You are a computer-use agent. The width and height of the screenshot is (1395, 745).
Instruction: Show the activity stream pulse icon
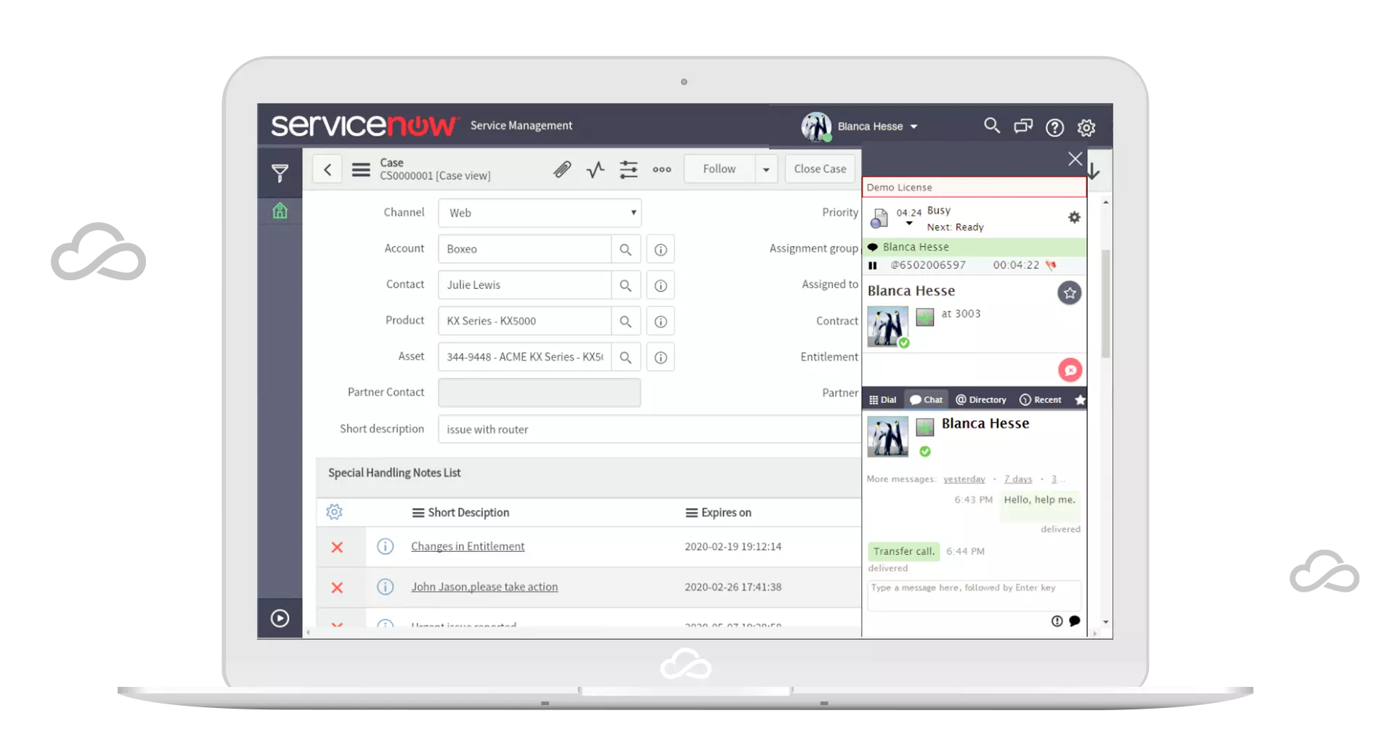pos(595,169)
